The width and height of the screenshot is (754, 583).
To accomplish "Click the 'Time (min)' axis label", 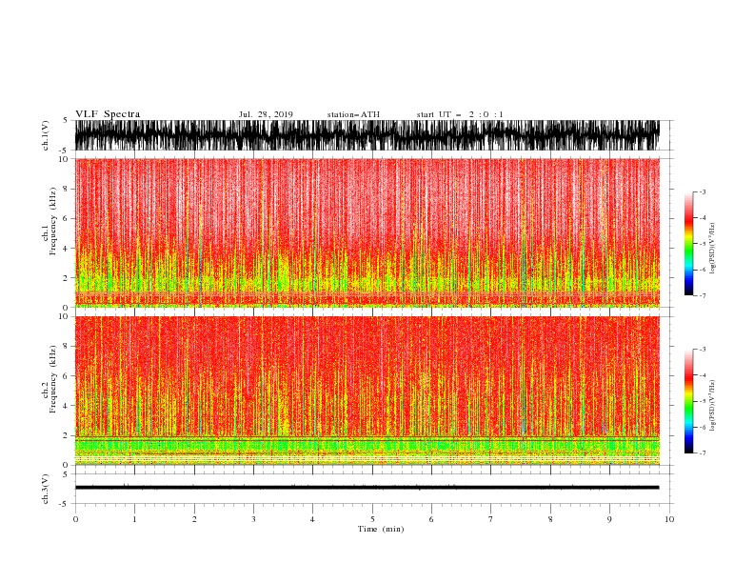I will (381, 529).
